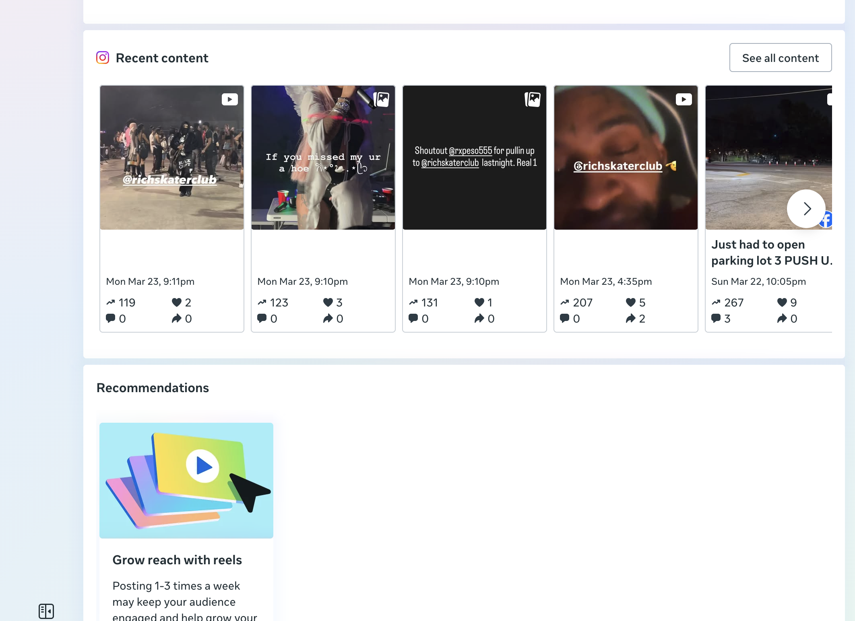The image size is (855, 621).
Task: Click the album icon on the 'If you missed' post
Action: (x=381, y=99)
